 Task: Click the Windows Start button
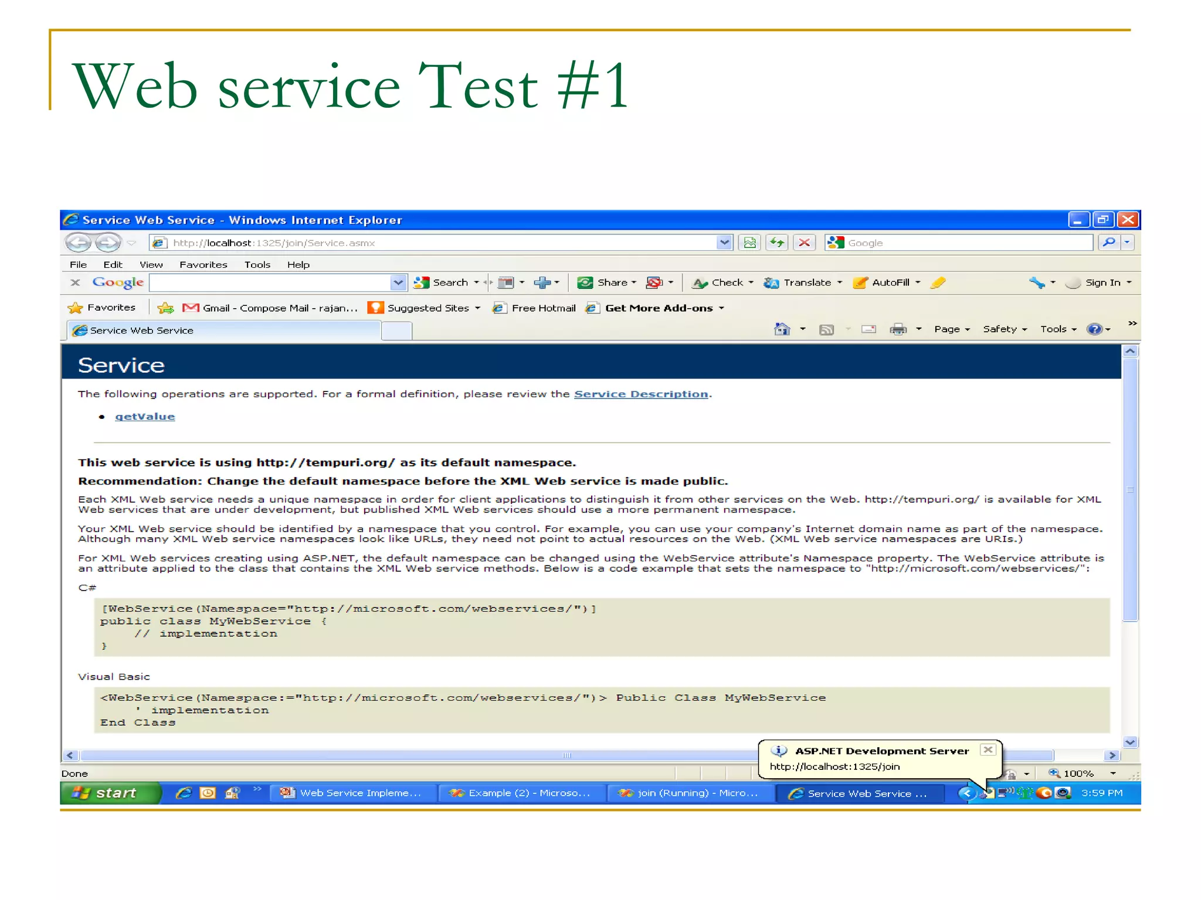[x=110, y=793]
